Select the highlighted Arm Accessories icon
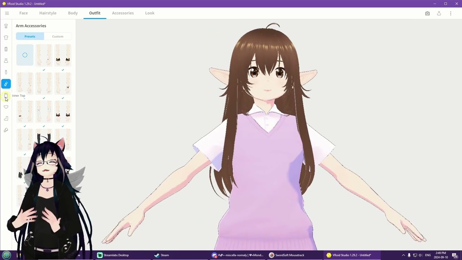 tap(6, 84)
